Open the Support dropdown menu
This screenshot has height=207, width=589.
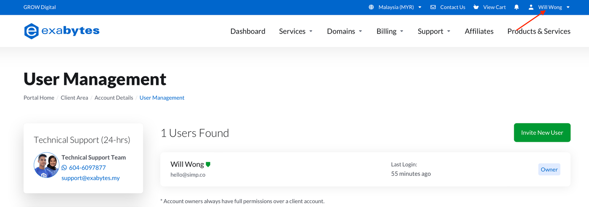click(x=434, y=31)
